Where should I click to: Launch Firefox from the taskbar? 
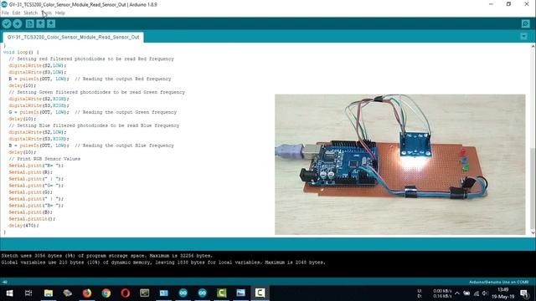coord(87,293)
